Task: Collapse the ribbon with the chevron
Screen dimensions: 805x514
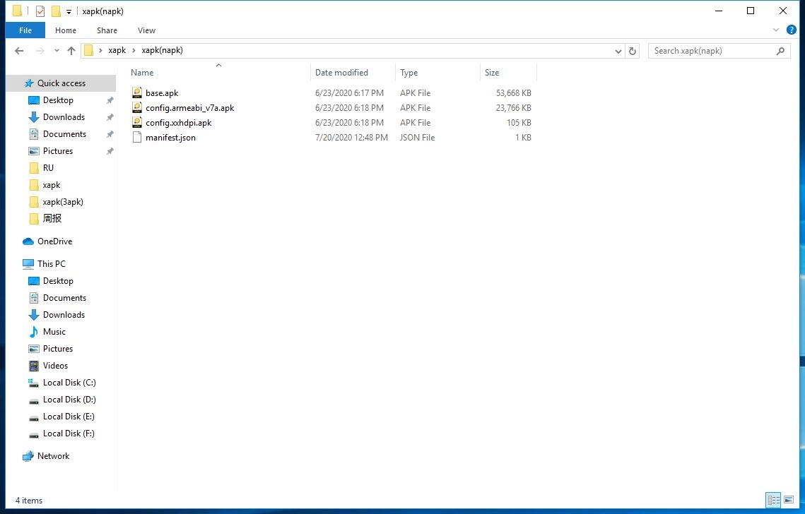Action: (x=776, y=30)
